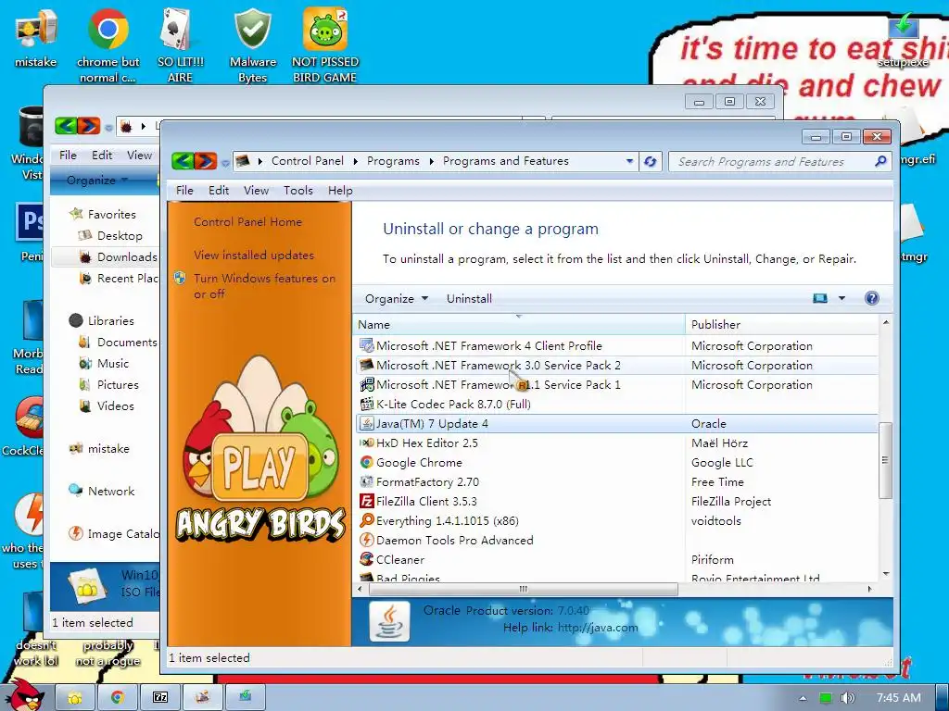Expand the arrow after Control Panel breadcrumb
Image resolution: width=949 pixels, height=711 pixels.
(x=355, y=161)
